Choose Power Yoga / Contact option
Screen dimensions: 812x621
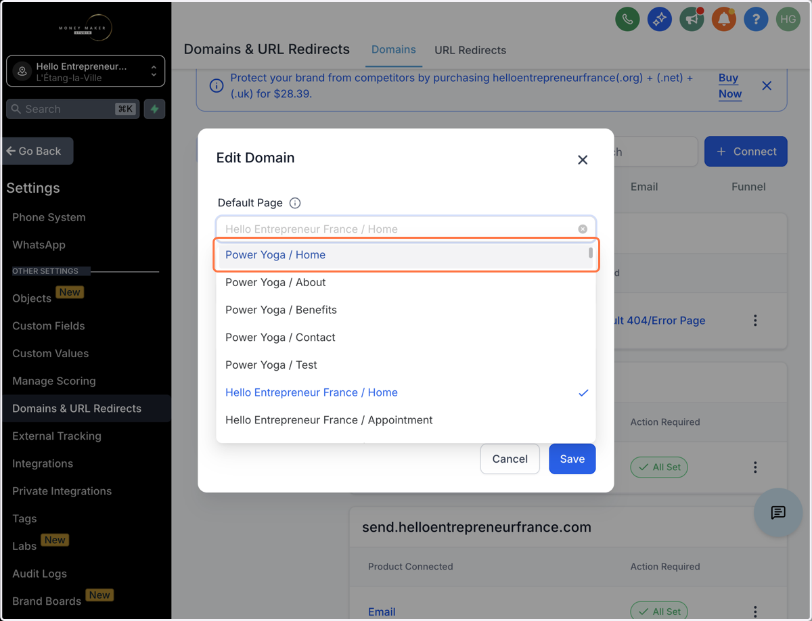406,338
